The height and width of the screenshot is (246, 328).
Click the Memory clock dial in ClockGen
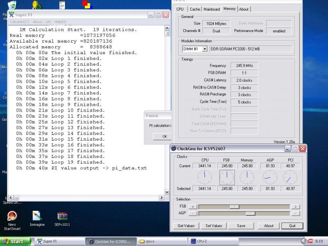pyautogui.click(x=247, y=177)
